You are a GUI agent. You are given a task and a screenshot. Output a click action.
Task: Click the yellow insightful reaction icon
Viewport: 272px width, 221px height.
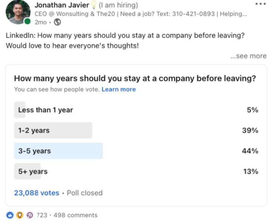20,215
